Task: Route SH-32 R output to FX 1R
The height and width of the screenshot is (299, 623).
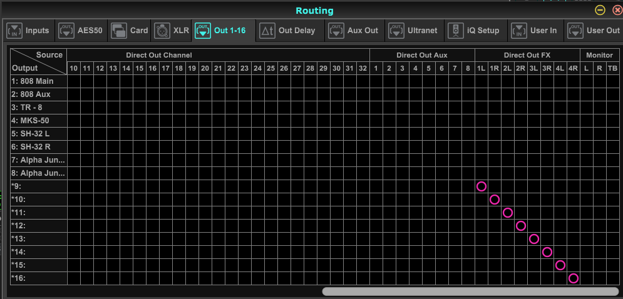Action: point(494,147)
